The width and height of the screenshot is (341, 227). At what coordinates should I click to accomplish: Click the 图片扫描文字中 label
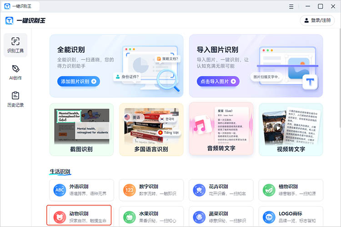[x=266, y=77]
